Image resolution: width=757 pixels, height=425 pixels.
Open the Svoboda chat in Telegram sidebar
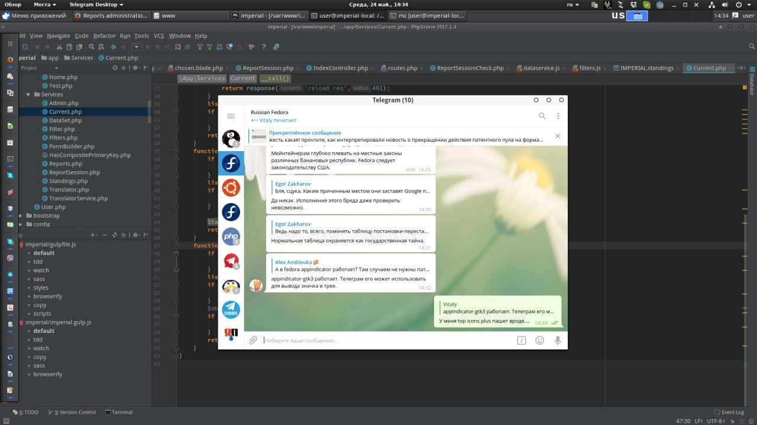pos(231,310)
